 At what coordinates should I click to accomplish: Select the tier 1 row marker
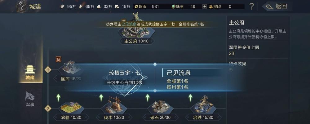click(48, 70)
